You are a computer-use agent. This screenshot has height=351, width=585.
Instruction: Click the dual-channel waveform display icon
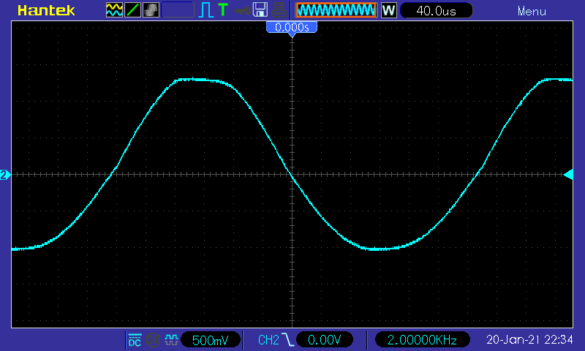point(114,10)
